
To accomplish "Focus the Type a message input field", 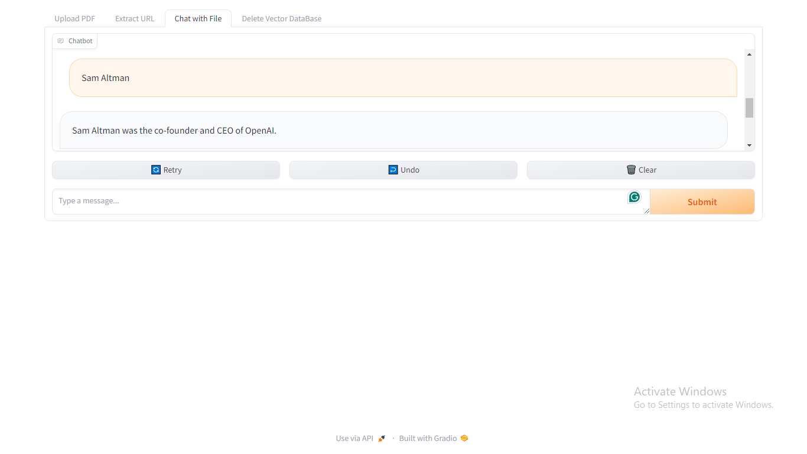I will [351, 202].
